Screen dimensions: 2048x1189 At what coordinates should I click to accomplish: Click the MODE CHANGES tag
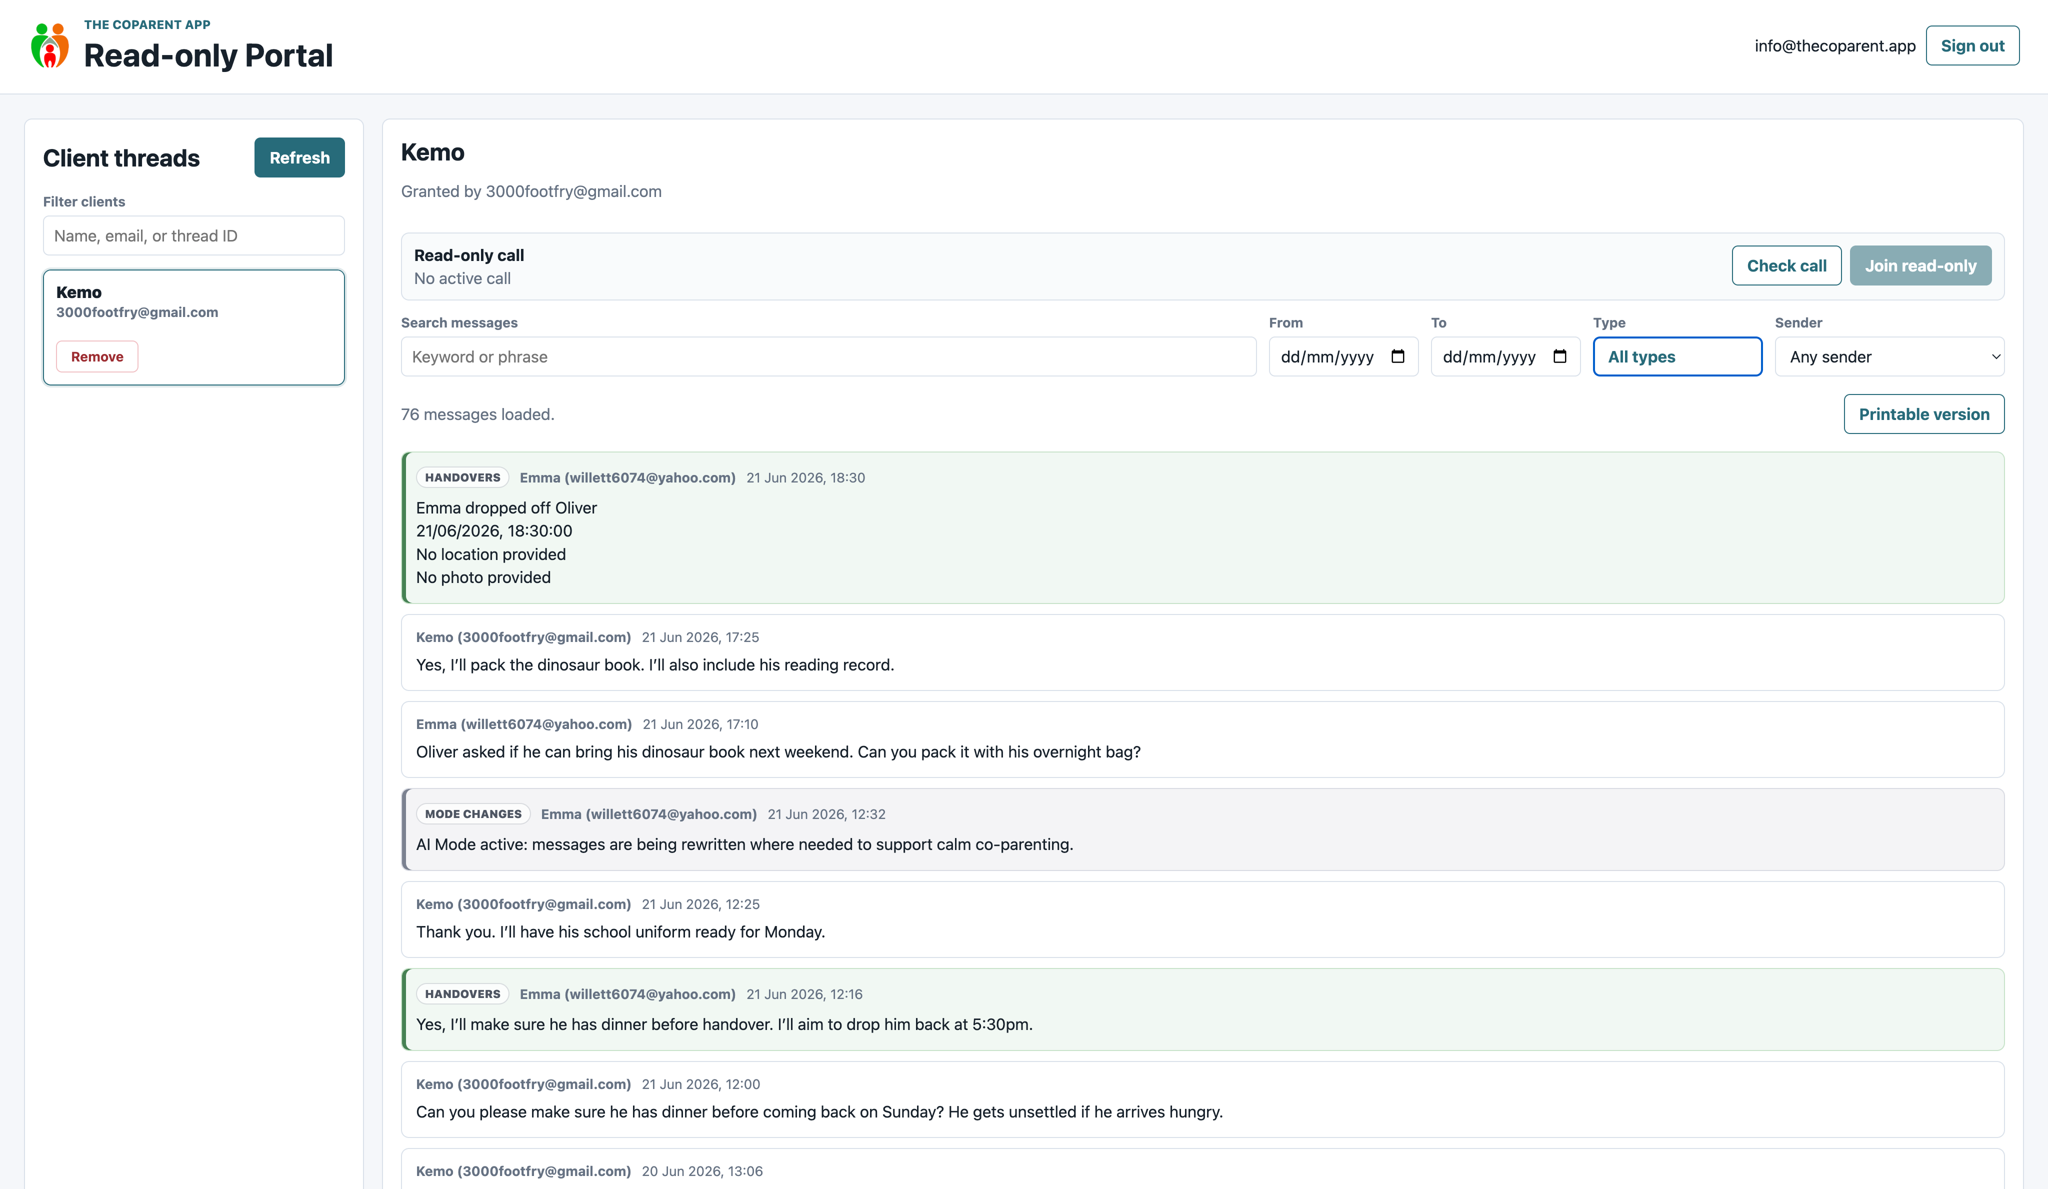point(473,813)
